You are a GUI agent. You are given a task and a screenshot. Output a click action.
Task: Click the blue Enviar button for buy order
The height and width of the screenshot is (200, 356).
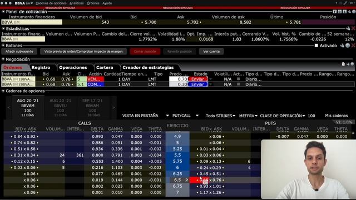197,84
